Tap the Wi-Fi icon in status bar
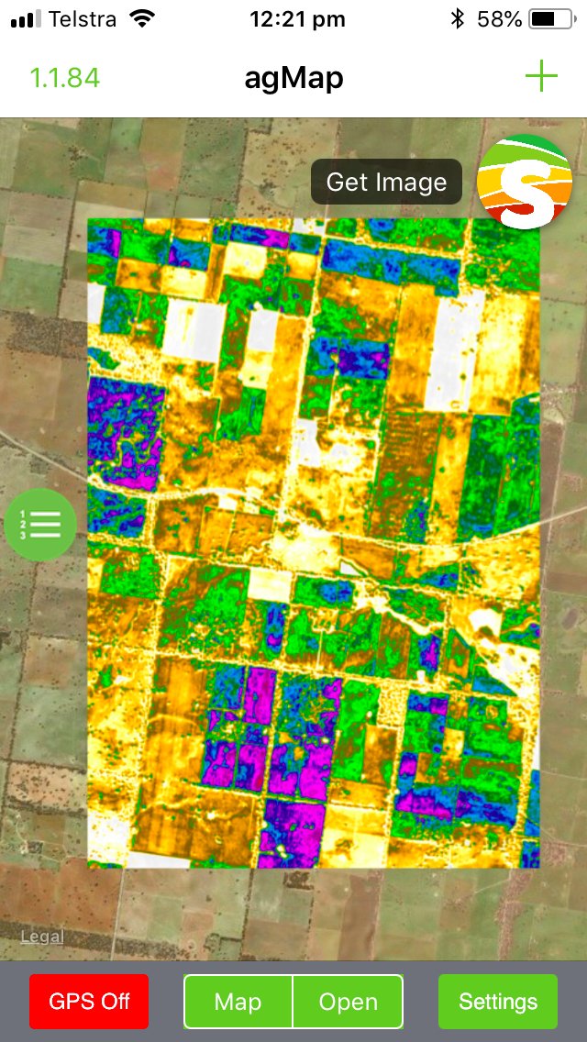This screenshot has width=587, height=1042. click(142, 19)
